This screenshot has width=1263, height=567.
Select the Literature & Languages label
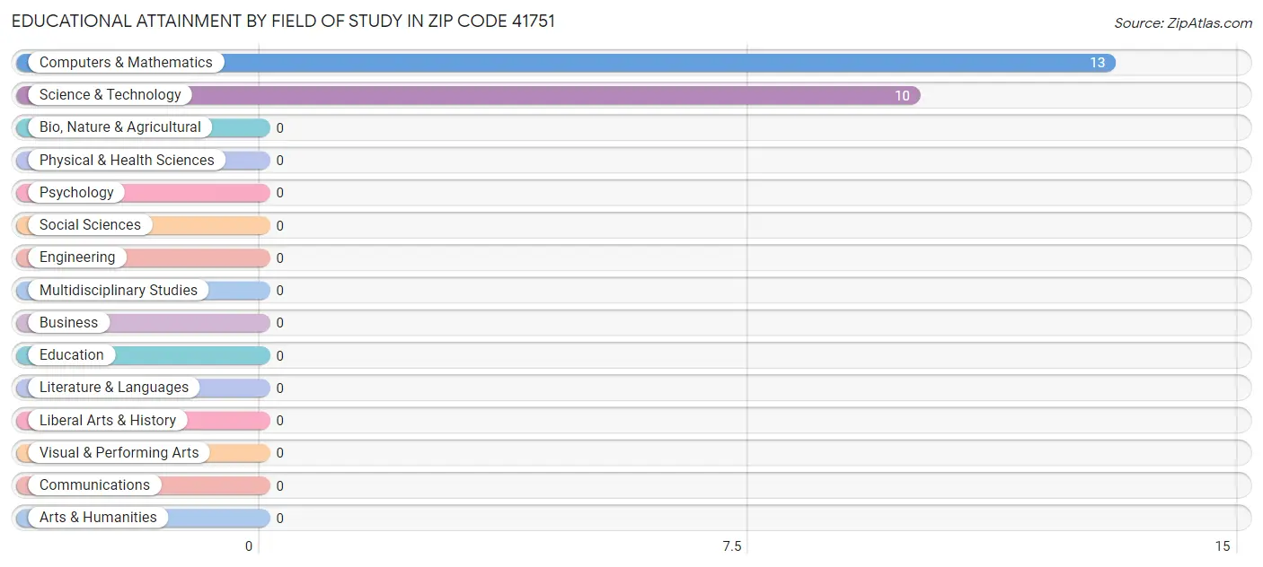(x=114, y=388)
